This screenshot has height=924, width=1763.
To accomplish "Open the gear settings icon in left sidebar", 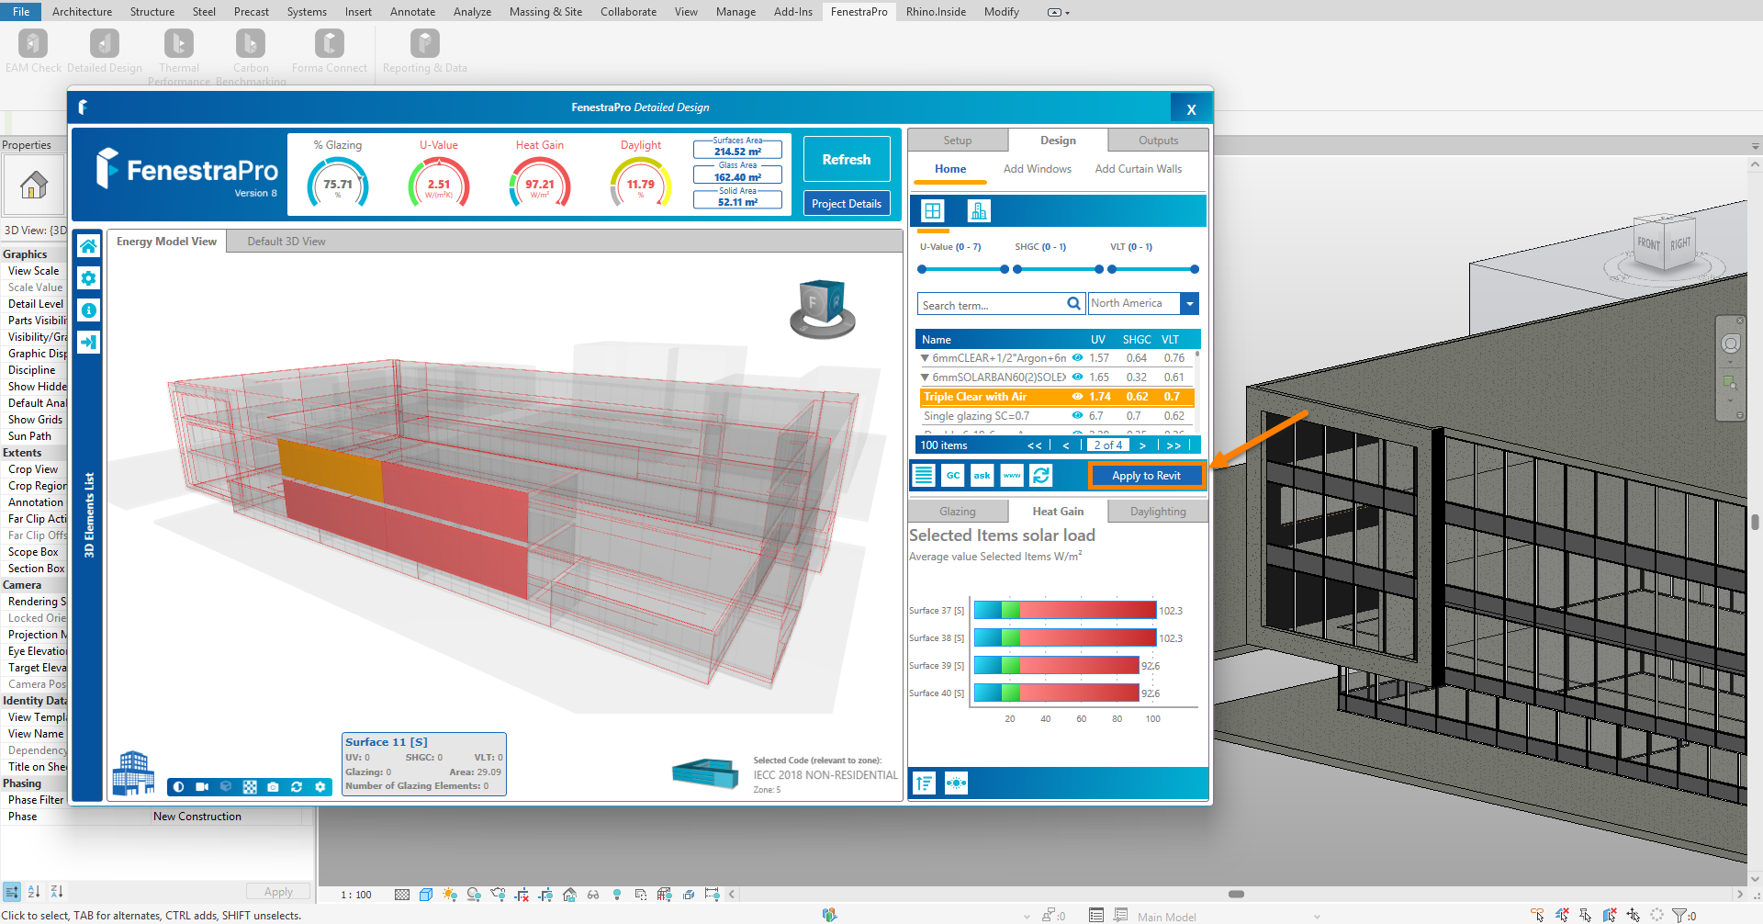I will [88, 277].
